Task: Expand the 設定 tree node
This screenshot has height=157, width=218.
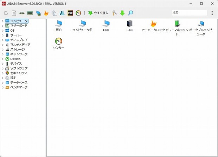Action: click(3, 78)
